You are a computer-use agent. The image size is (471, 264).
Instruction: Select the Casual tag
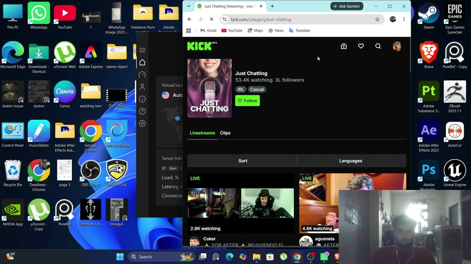click(257, 89)
